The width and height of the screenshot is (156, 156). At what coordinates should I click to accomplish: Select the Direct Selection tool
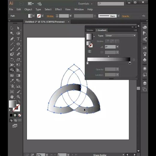point(18,28)
